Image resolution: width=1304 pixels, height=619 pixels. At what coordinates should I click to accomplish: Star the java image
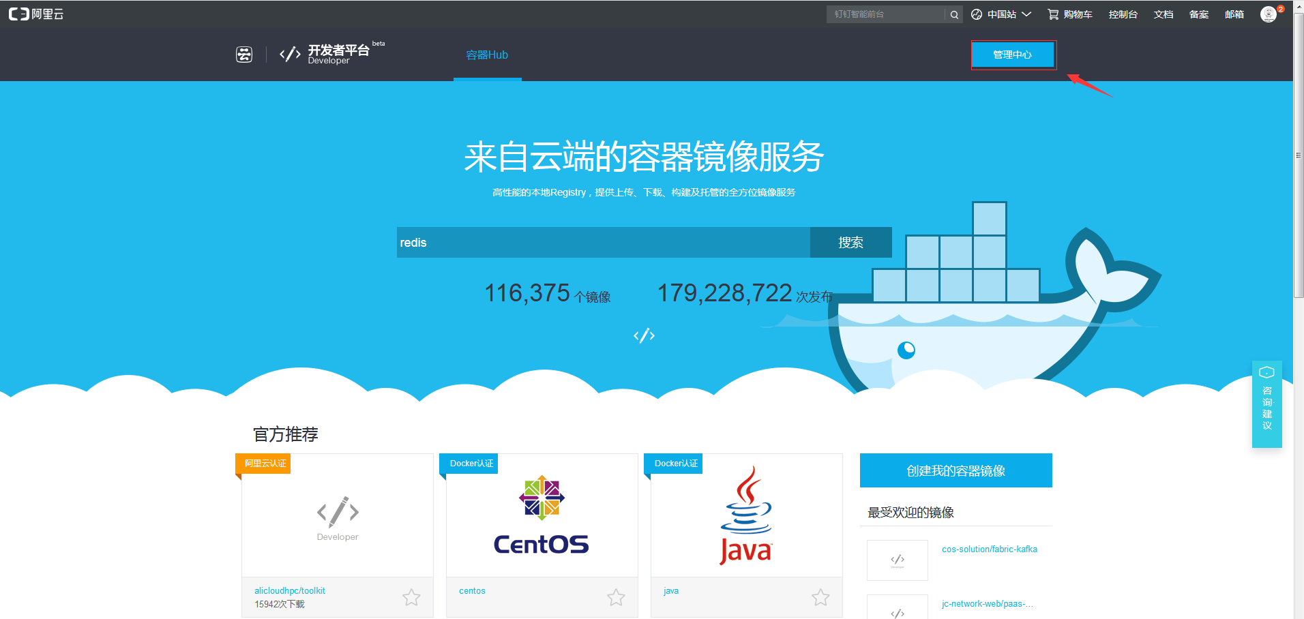coord(820,598)
